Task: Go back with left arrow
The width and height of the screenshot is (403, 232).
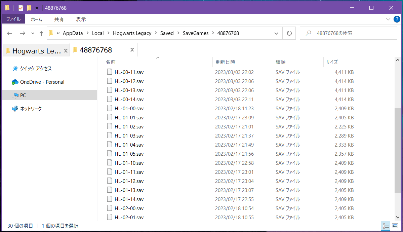Action: pos(9,33)
